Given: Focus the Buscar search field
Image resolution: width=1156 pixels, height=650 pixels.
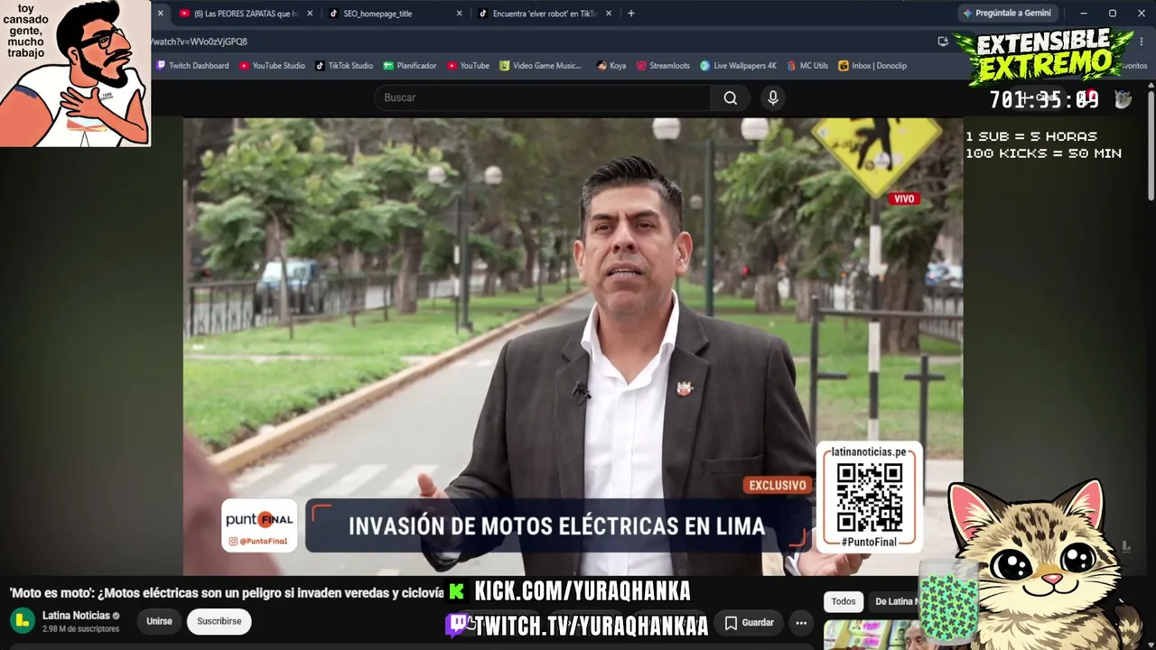Looking at the screenshot, I should point(542,97).
